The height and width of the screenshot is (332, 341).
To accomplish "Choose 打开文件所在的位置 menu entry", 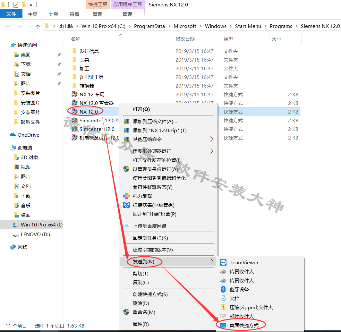I will (168, 160).
